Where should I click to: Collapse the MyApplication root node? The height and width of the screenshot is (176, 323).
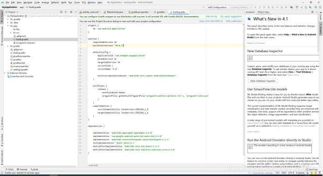click(x=5, y=16)
